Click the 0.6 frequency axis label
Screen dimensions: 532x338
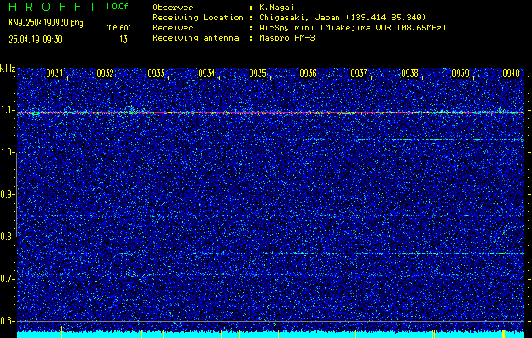[x=7, y=321]
